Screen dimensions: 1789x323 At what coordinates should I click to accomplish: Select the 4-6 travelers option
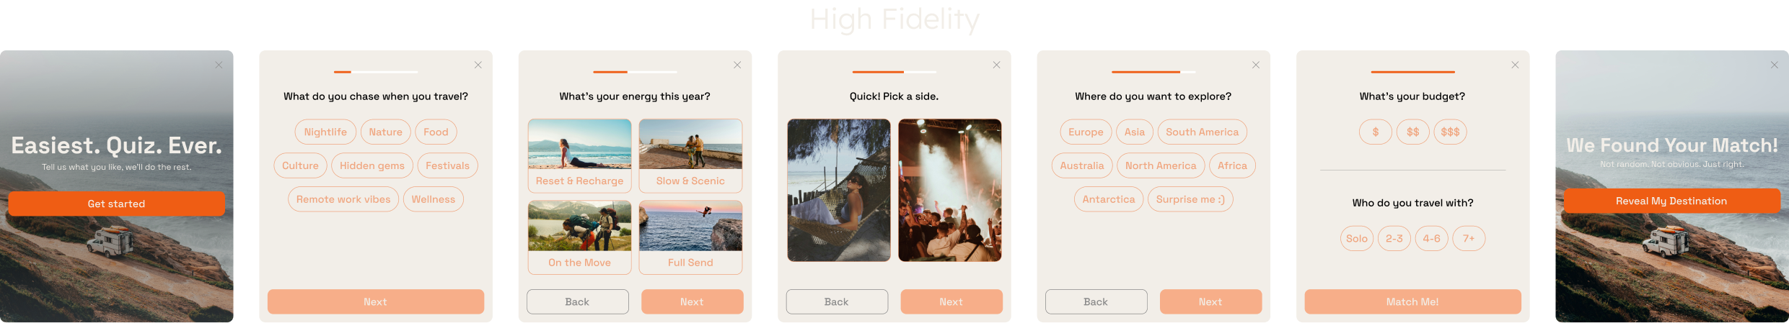tap(1431, 238)
